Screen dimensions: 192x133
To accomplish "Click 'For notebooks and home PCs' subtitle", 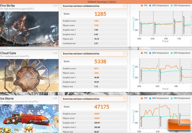I will click(x=15, y=56).
